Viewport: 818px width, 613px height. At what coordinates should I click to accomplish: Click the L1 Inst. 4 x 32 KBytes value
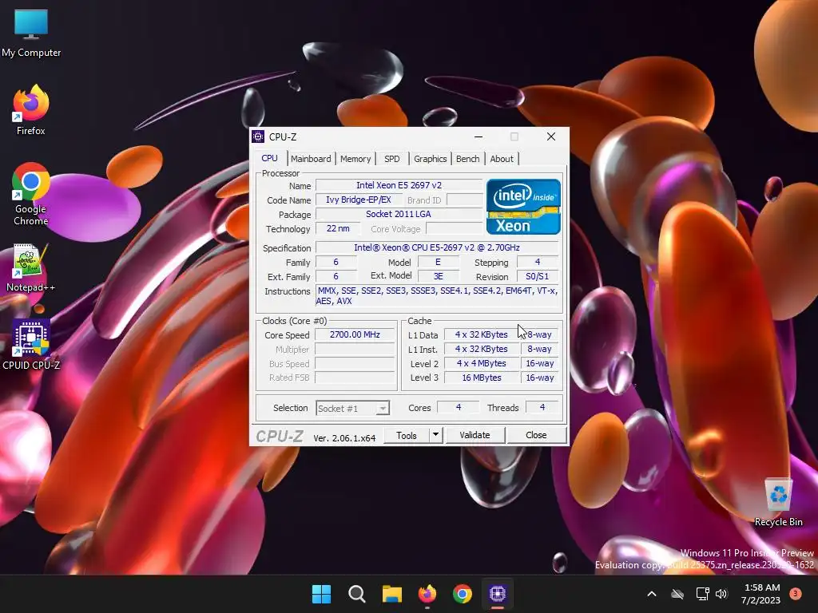click(x=481, y=350)
